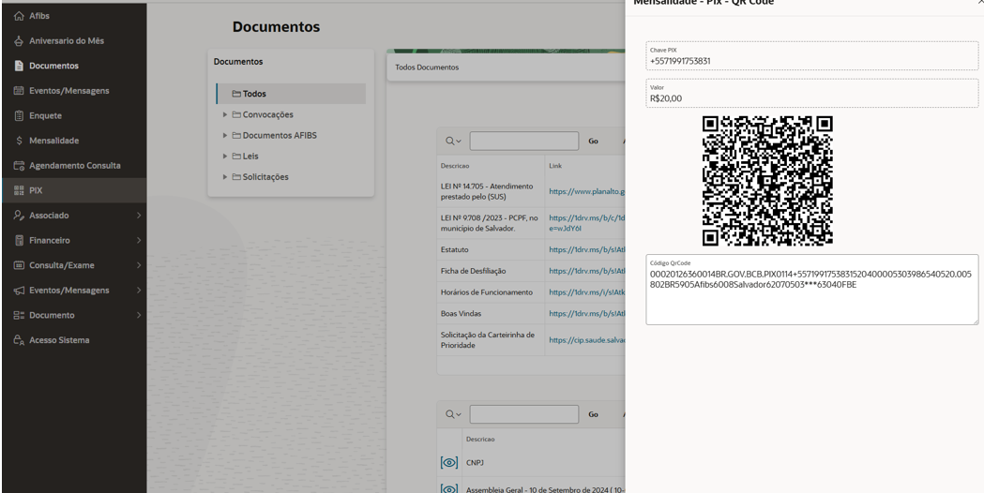Click the Todos Documentos breadcrumb text

[427, 67]
